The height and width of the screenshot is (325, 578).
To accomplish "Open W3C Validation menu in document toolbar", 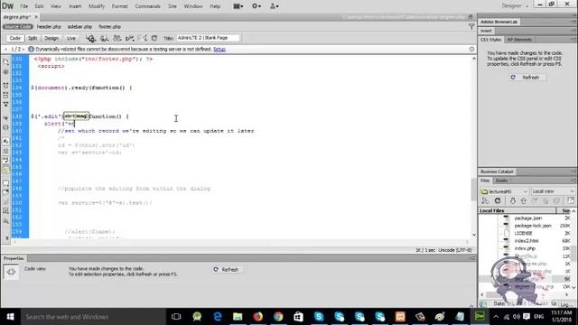I will click(130, 38).
